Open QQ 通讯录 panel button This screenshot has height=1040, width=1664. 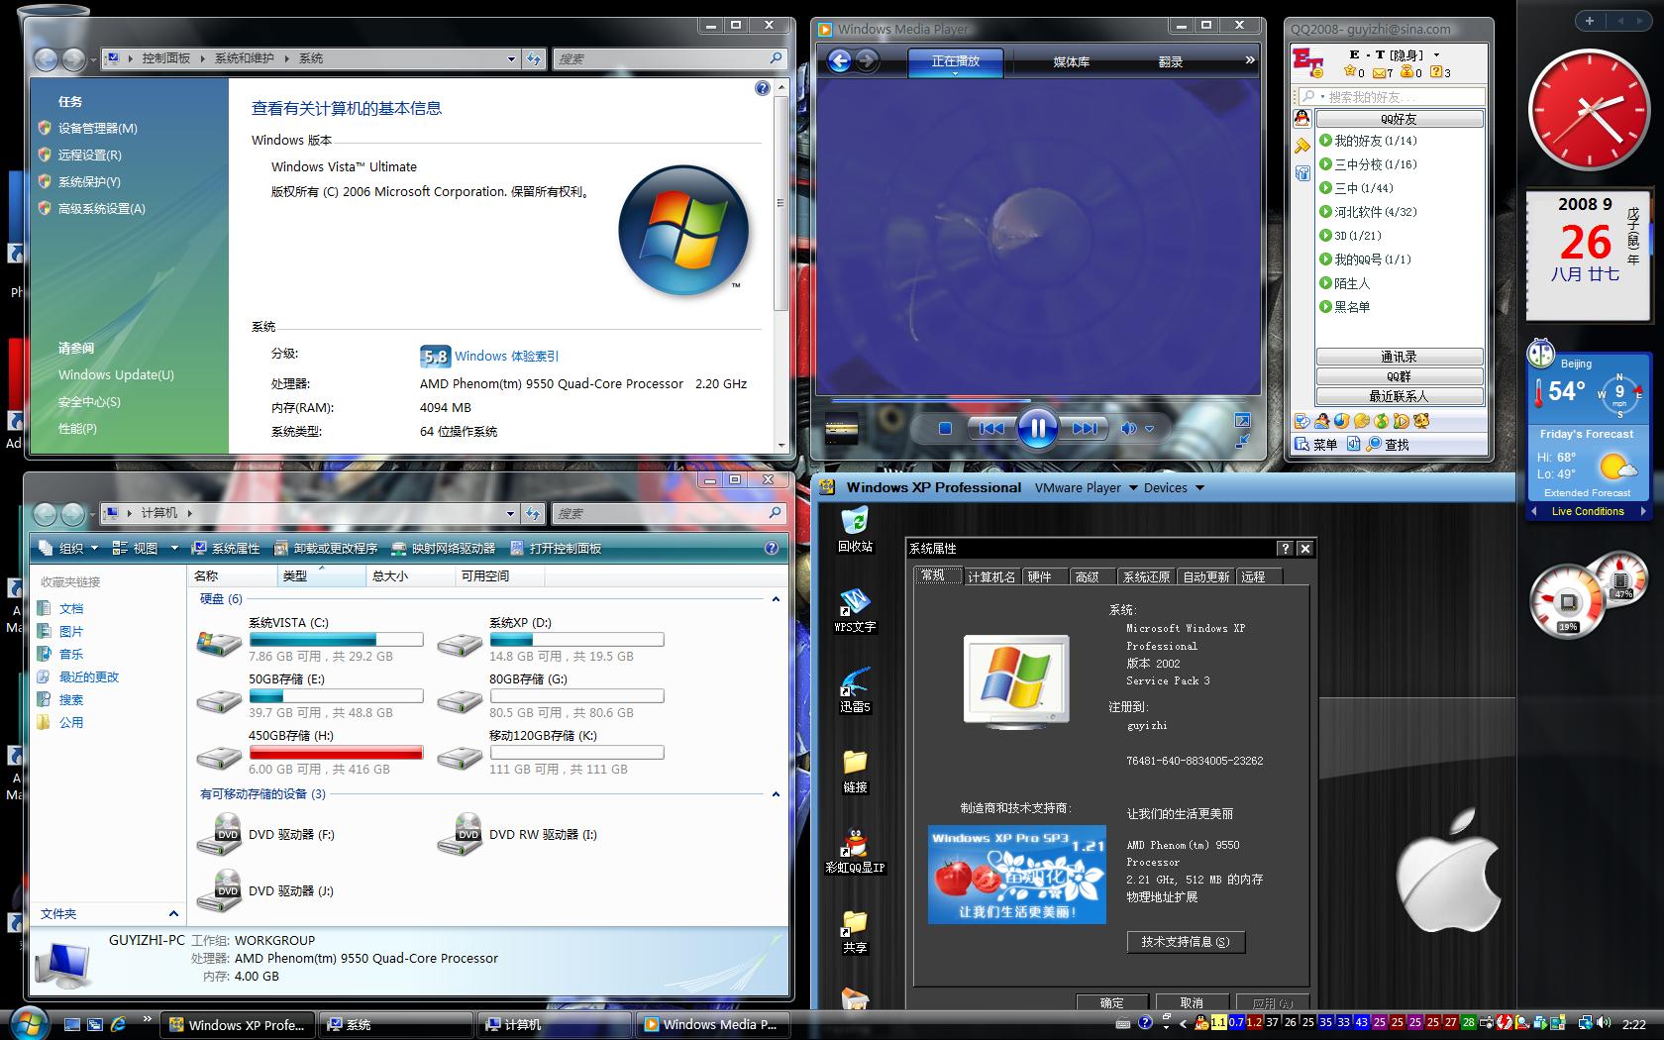pos(1399,357)
